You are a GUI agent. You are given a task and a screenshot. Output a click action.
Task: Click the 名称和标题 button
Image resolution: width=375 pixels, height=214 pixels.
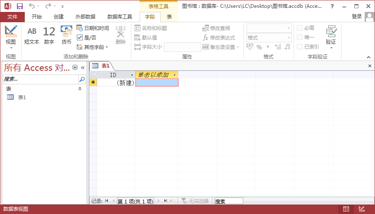151,28
